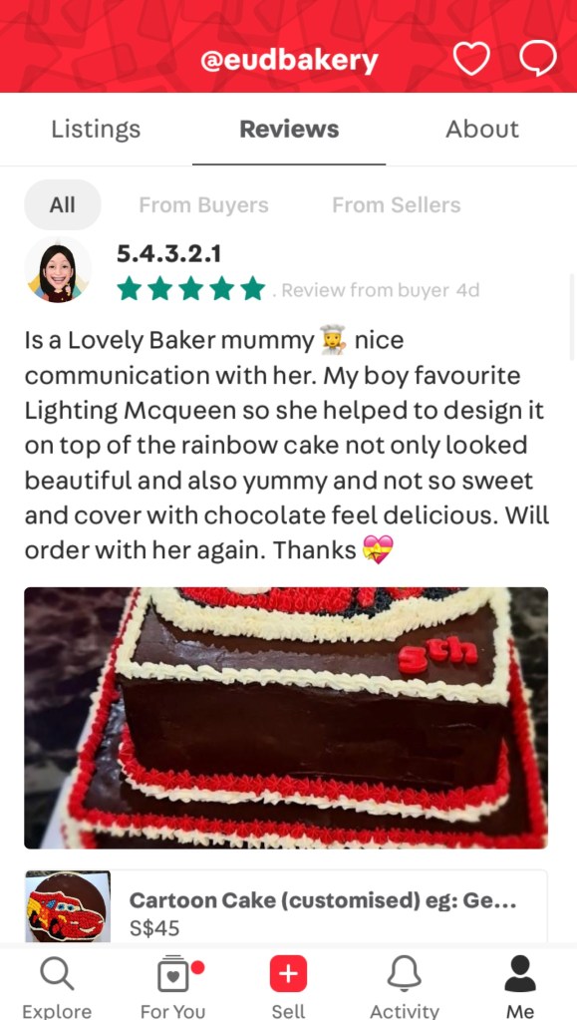Open chat bubble icon in header
The height and width of the screenshot is (1020, 577).
(x=538, y=59)
